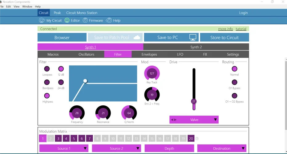Open the Editor section icon
The image size is (287, 154).
(67, 20)
